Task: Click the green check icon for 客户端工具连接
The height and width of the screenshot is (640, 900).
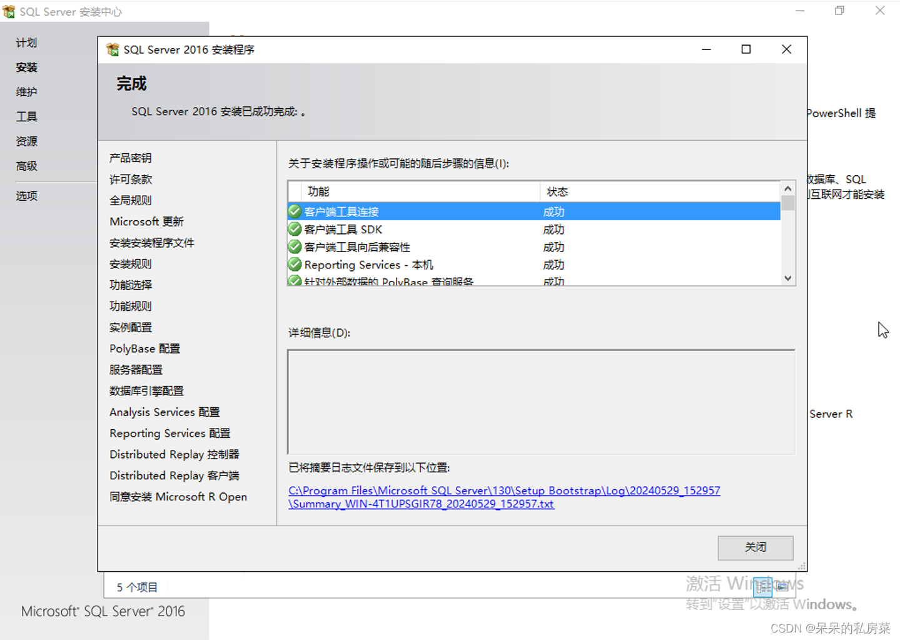Action: click(x=295, y=211)
